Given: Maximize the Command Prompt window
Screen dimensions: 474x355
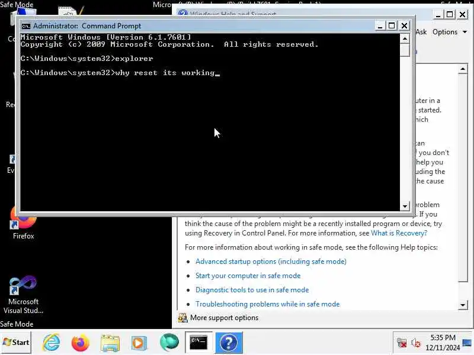Looking at the screenshot, I should pyautogui.click(x=392, y=25).
